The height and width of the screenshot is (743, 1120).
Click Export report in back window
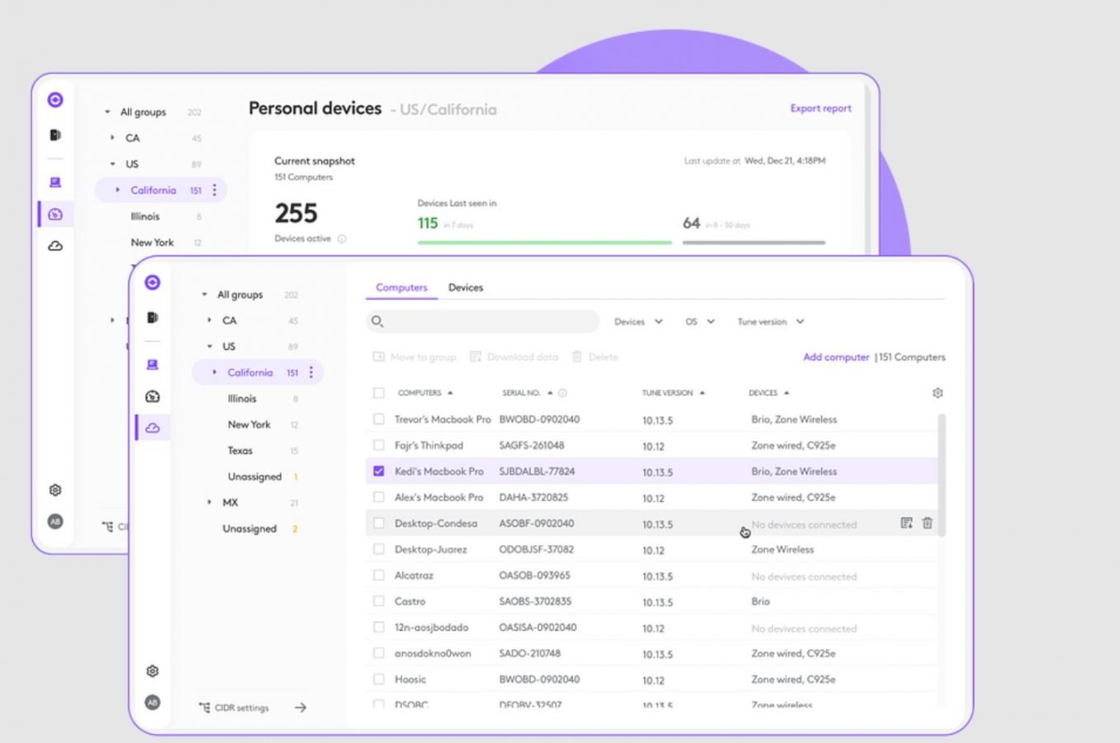pyautogui.click(x=820, y=108)
